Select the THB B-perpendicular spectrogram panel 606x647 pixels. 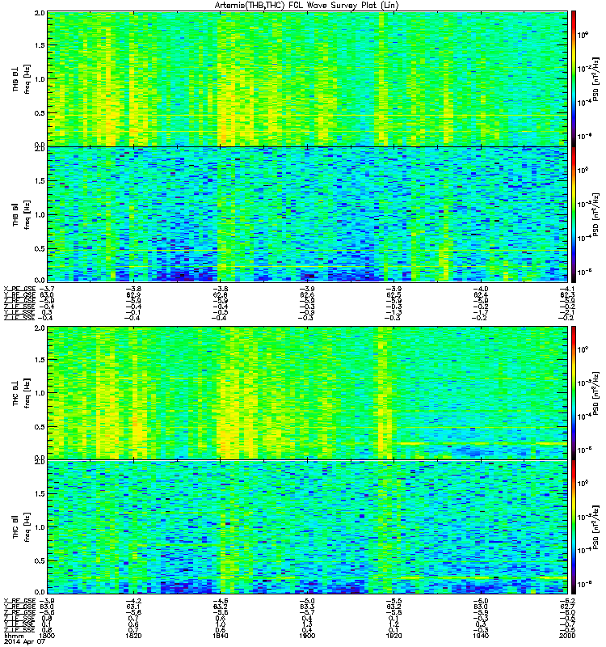tap(308, 78)
